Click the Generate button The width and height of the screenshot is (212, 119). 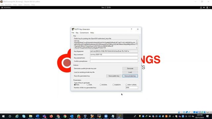(x=130, y=68)
